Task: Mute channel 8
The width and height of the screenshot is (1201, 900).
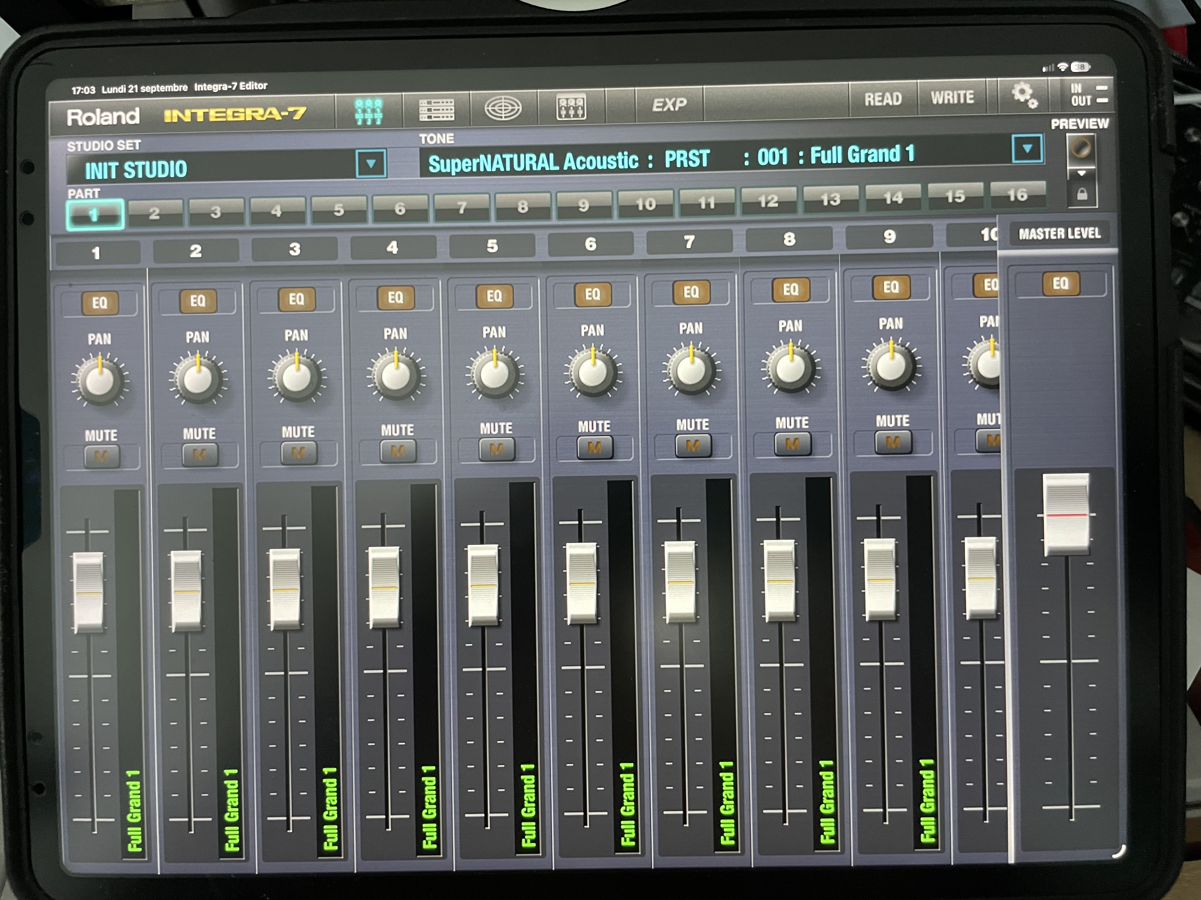Action: (793, 444)
